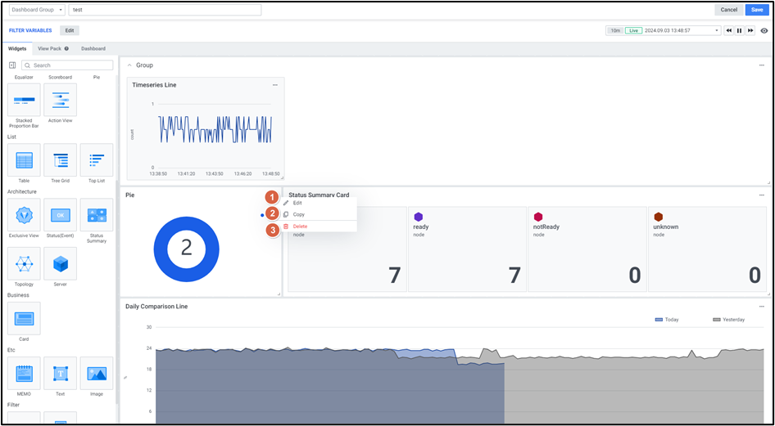
Task: Collapse the Group section chevron
Action: tap(129, 65)
